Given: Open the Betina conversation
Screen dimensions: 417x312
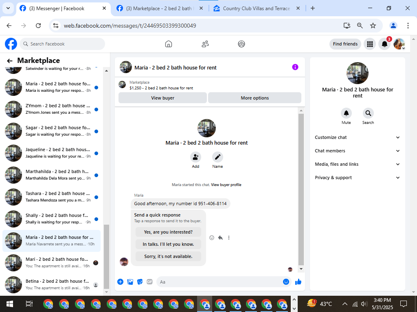Looking at the screenshot, I should click(x=51, y=285).
